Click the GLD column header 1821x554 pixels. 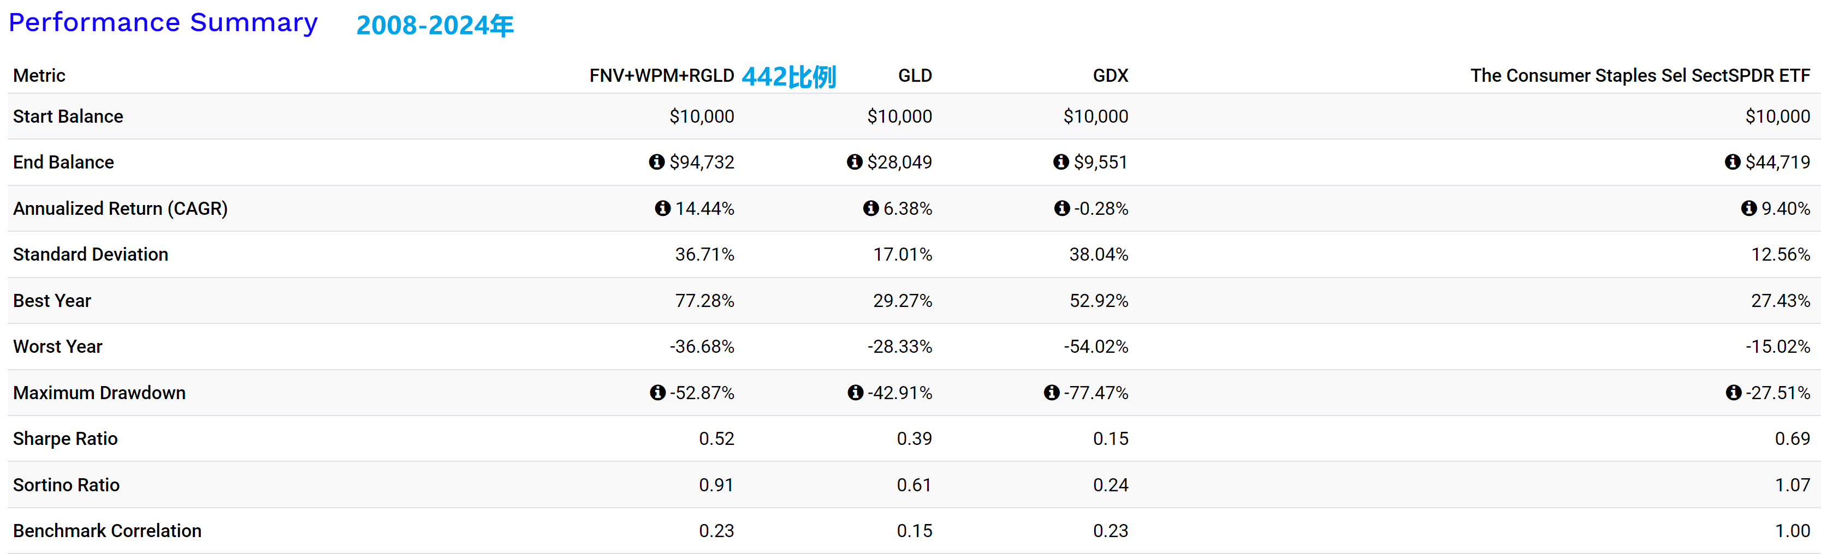915,75
